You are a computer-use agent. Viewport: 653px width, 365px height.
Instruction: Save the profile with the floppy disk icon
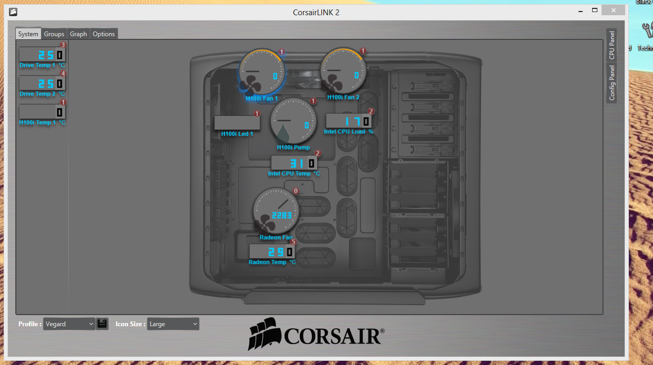102,324
